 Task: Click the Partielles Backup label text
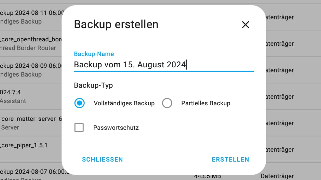click(x=206, y=103)
